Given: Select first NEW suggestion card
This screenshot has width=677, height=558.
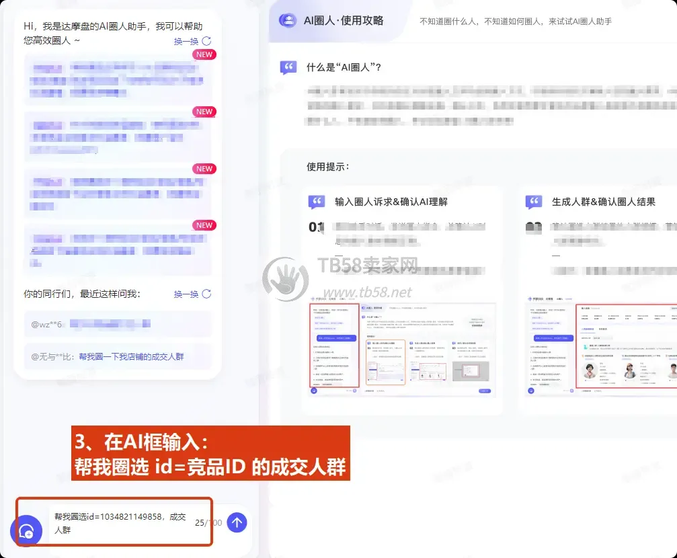Looking at the screenshot, I should [x=118, y=79].
